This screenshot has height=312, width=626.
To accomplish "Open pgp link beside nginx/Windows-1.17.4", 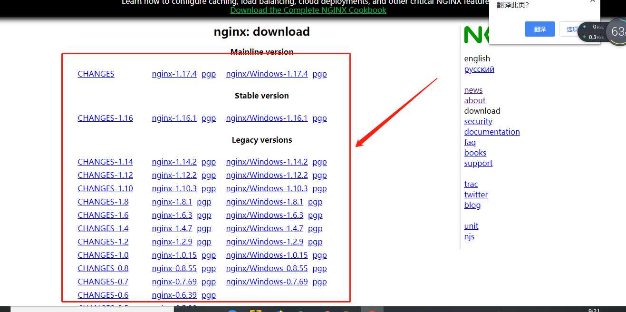I will 320,74.
